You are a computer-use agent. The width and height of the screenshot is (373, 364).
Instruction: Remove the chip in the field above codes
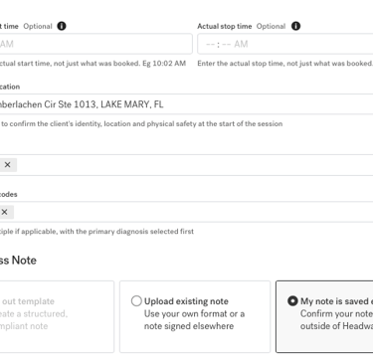pos(7,165)
